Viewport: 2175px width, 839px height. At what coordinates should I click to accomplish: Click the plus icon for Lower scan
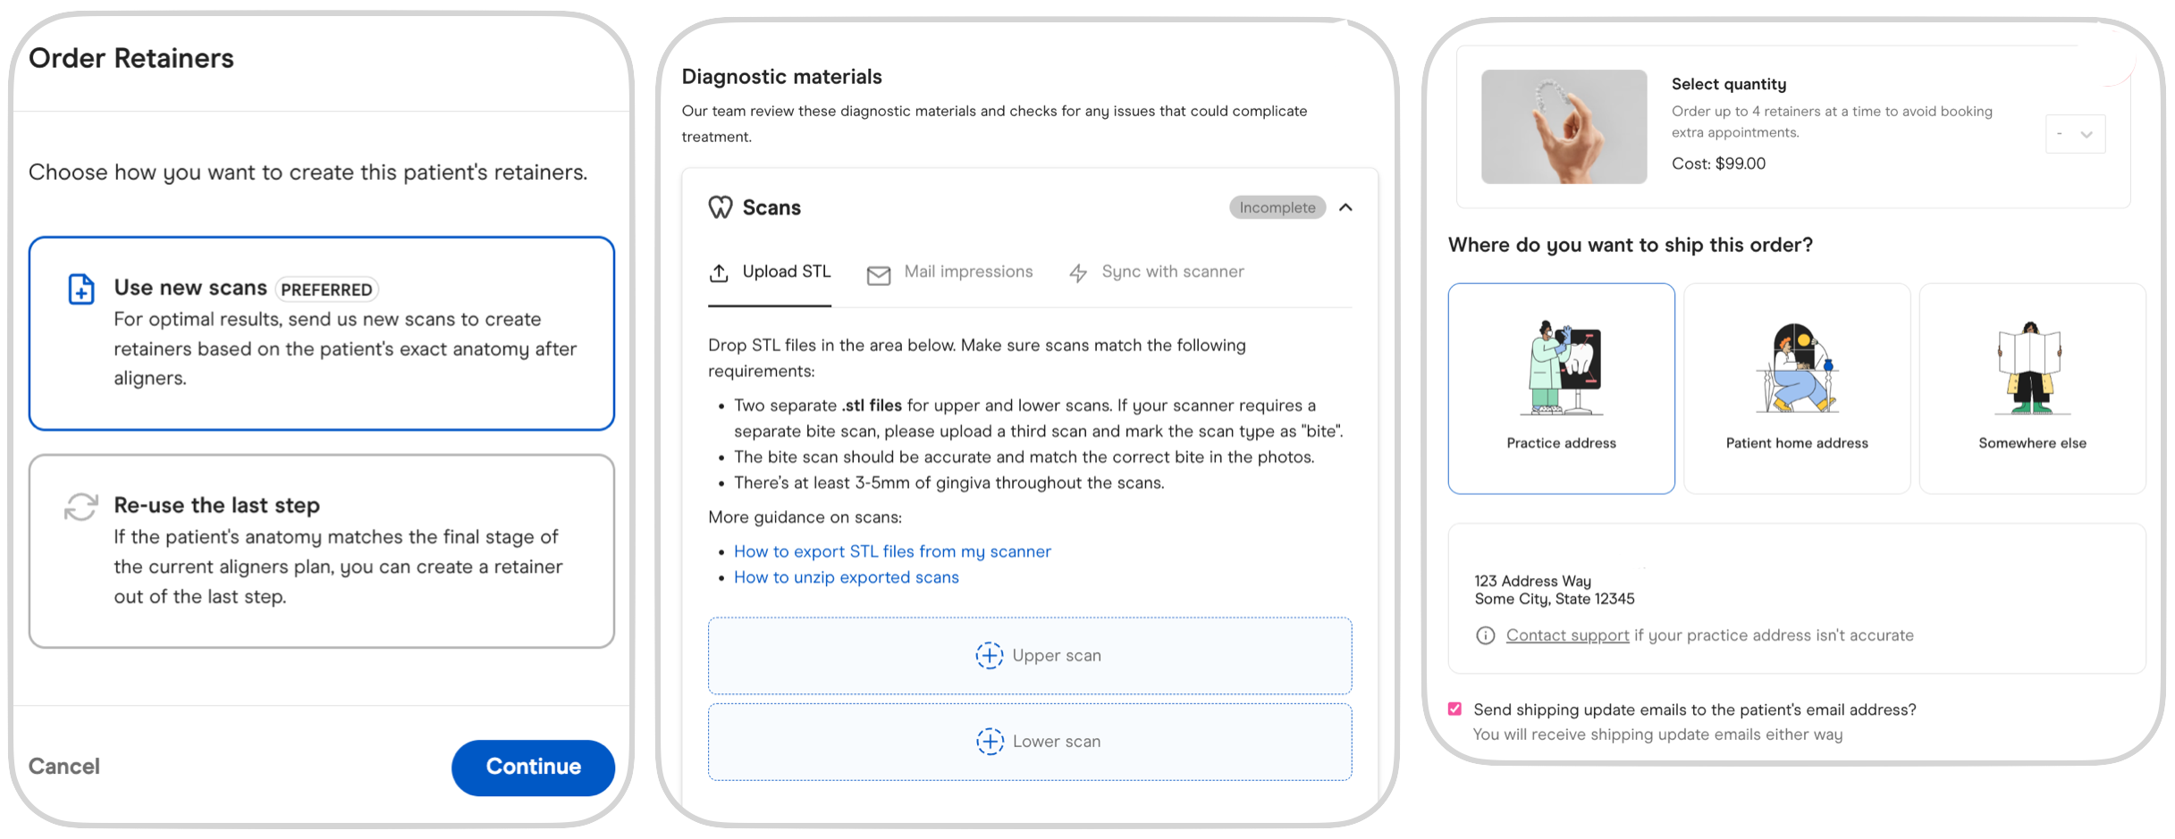989,741
